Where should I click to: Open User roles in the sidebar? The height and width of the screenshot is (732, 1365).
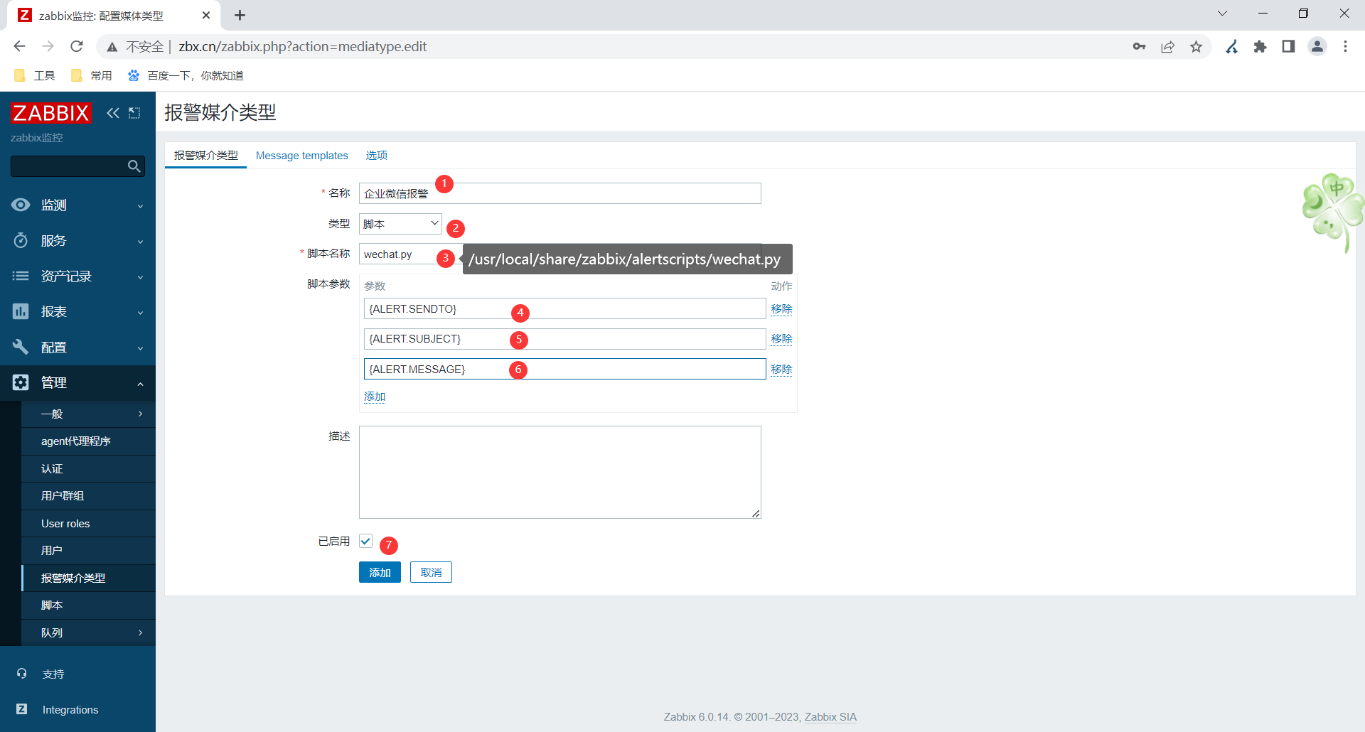(x=88, y=524)
